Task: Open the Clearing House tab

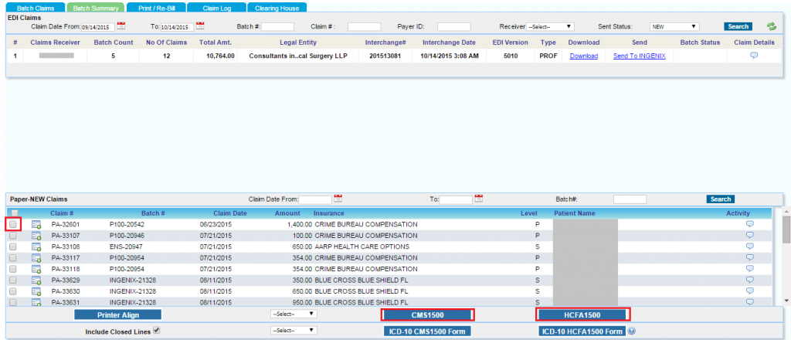Action: [277, 8]
